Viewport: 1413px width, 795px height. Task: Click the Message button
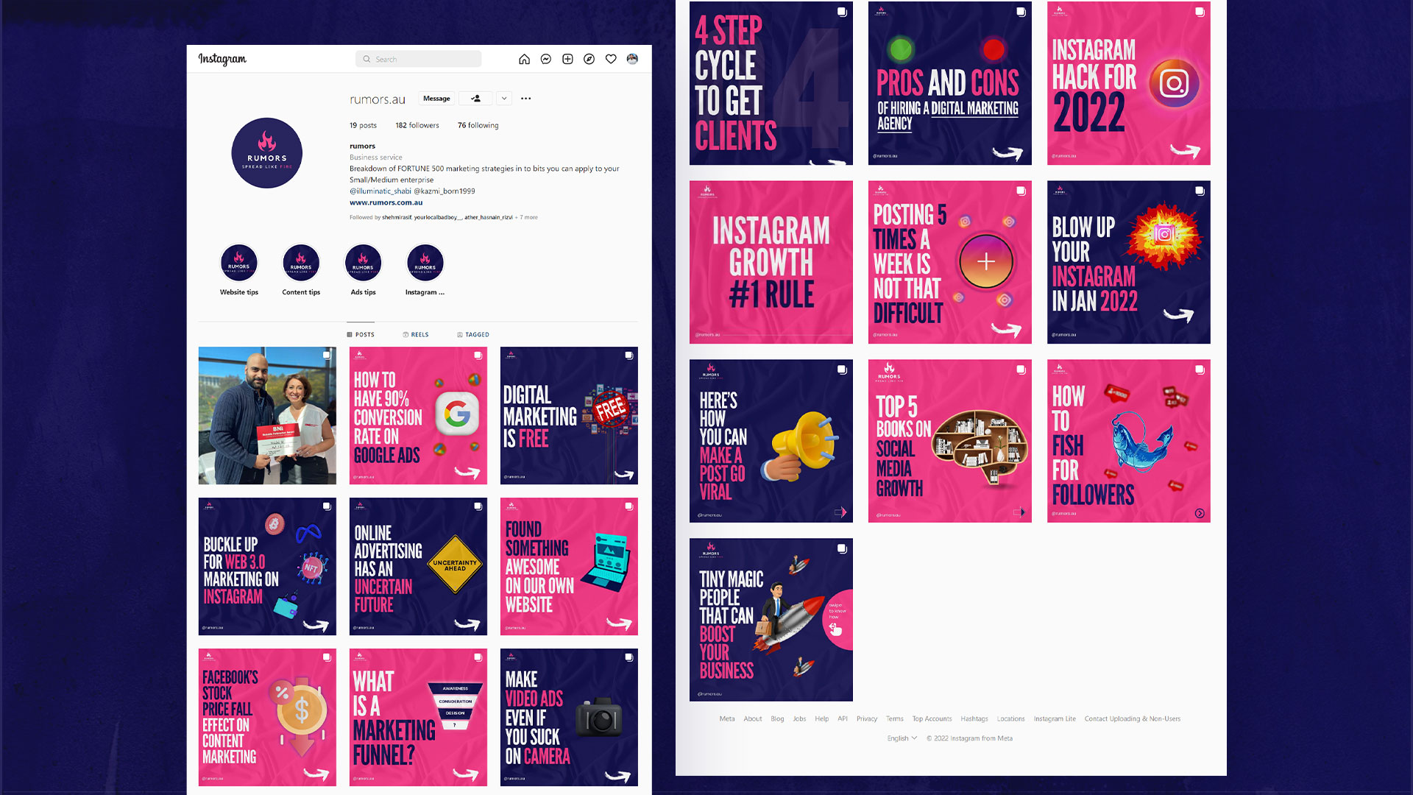click(436, 98)
